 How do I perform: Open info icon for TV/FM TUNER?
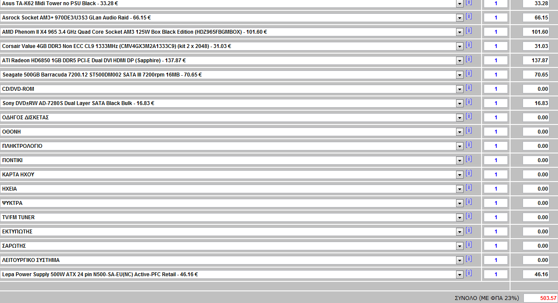coord(469,216)
